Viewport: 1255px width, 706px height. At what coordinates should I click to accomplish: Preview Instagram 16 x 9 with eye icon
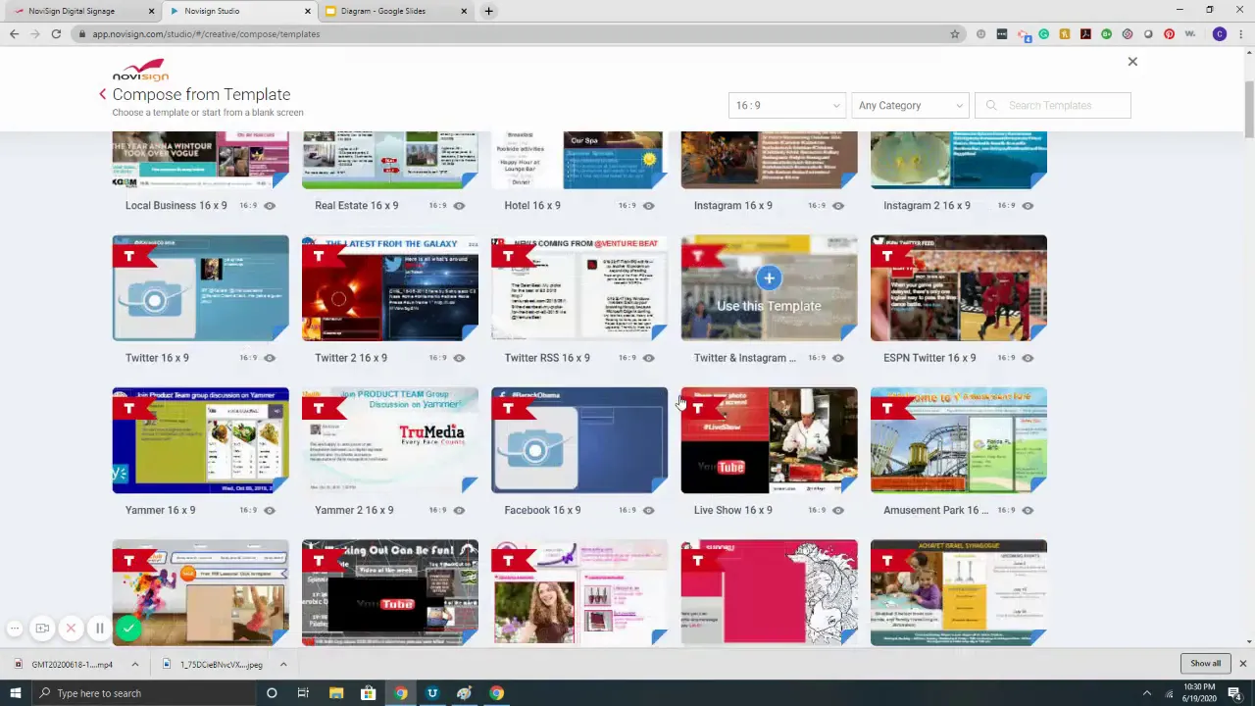pyautogui.click(x=838, y=206)
